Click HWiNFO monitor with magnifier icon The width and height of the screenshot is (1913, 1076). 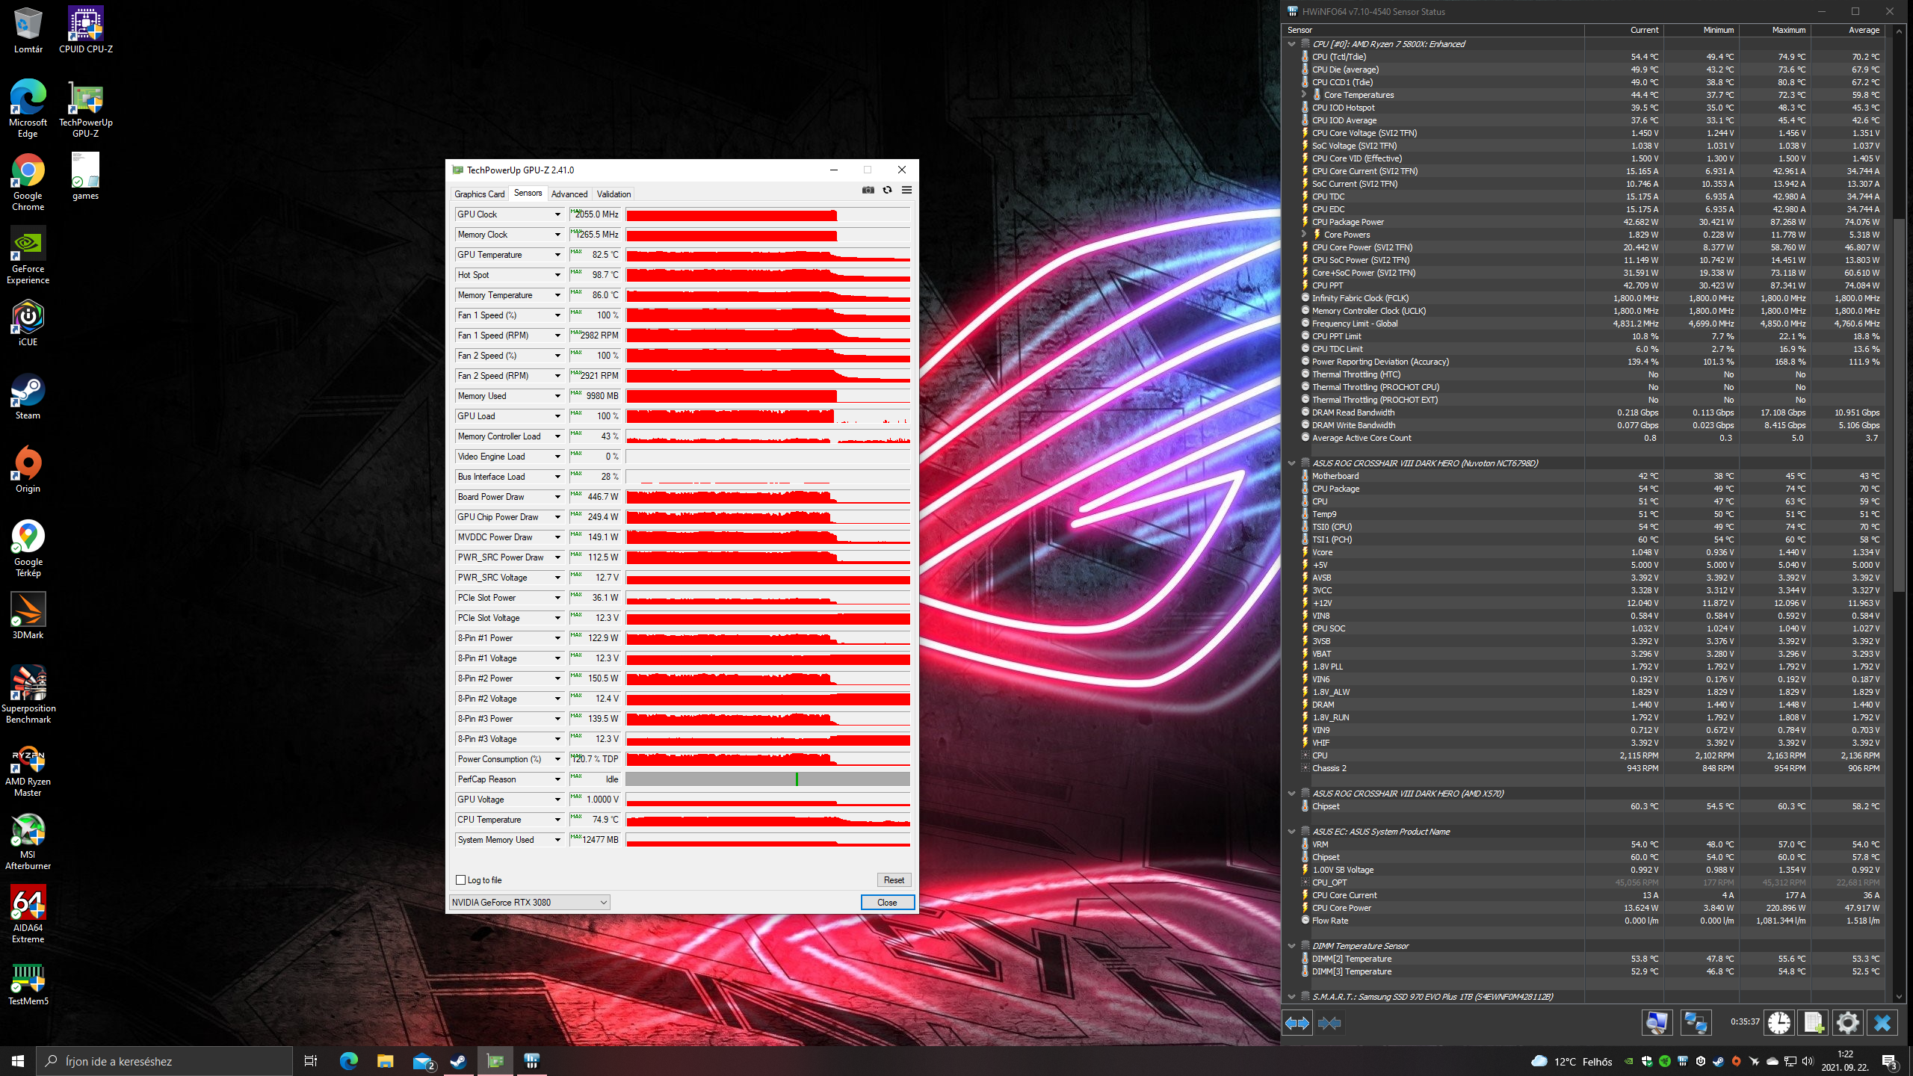coord(1657,1022)
